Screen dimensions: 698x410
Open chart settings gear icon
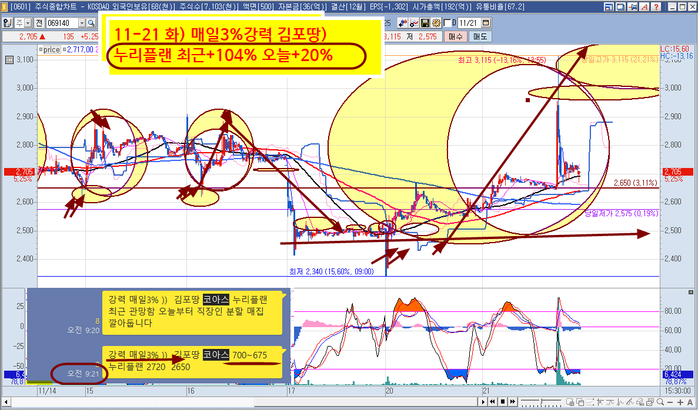436,23
